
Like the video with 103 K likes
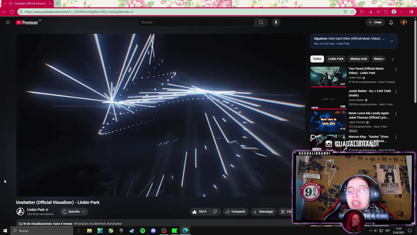[x=199, y=211]
